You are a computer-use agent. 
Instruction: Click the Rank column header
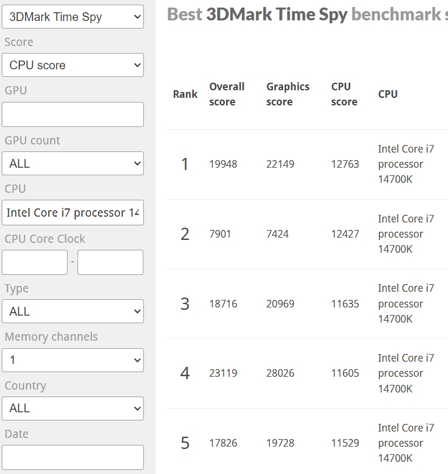185,94
